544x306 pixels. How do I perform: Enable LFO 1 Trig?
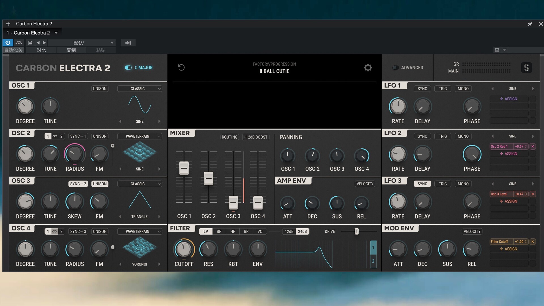click(443, 89)
